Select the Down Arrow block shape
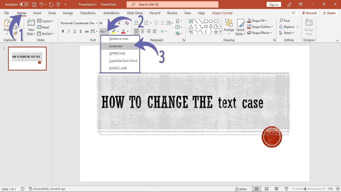The width and height of the screenshot is (341, 192). click(x=211, y=26)
